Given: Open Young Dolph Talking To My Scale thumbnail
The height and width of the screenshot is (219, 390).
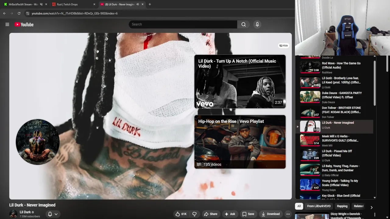Looking at the screenshot, I should pyautogui.click(x=310, y=185).
